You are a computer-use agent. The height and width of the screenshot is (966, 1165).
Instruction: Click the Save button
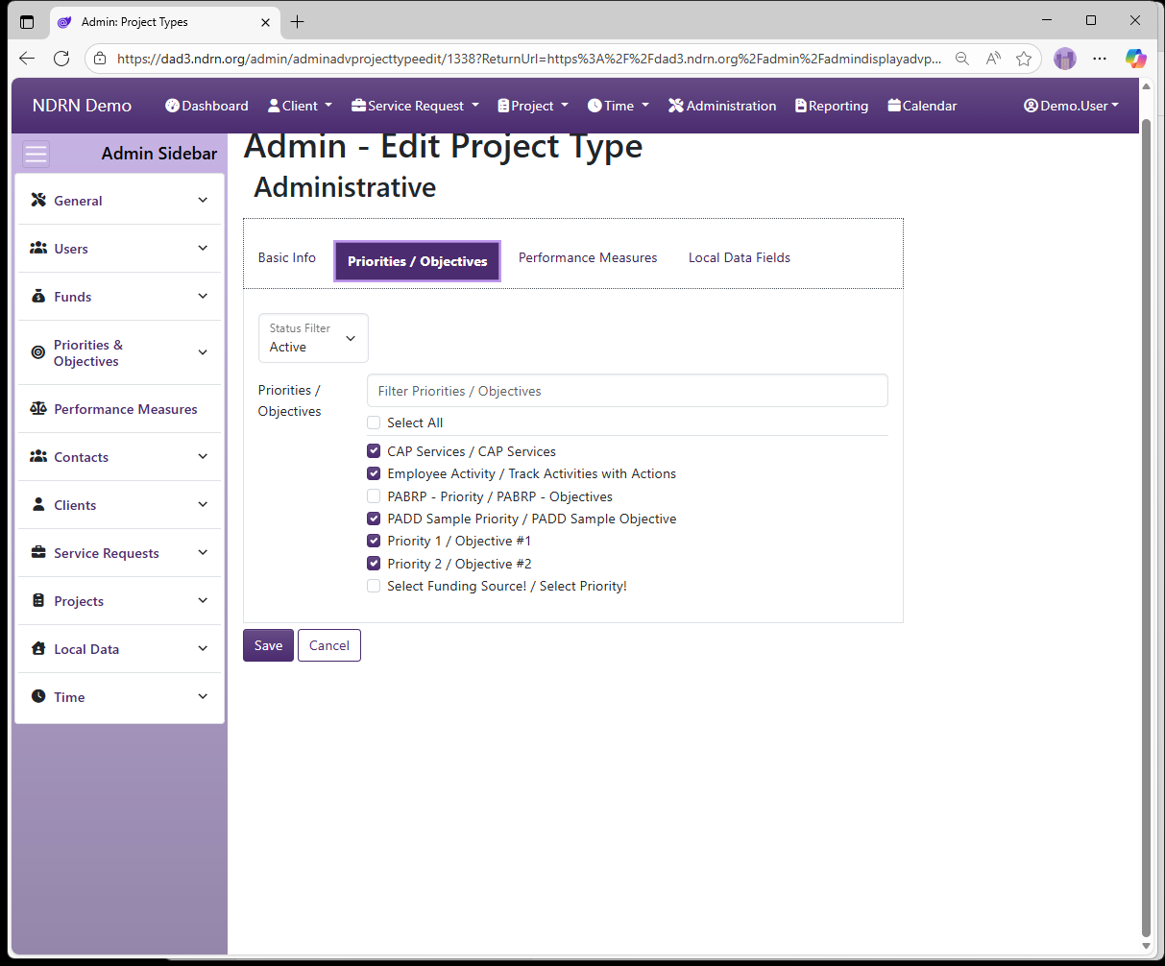tap(268, 645)
